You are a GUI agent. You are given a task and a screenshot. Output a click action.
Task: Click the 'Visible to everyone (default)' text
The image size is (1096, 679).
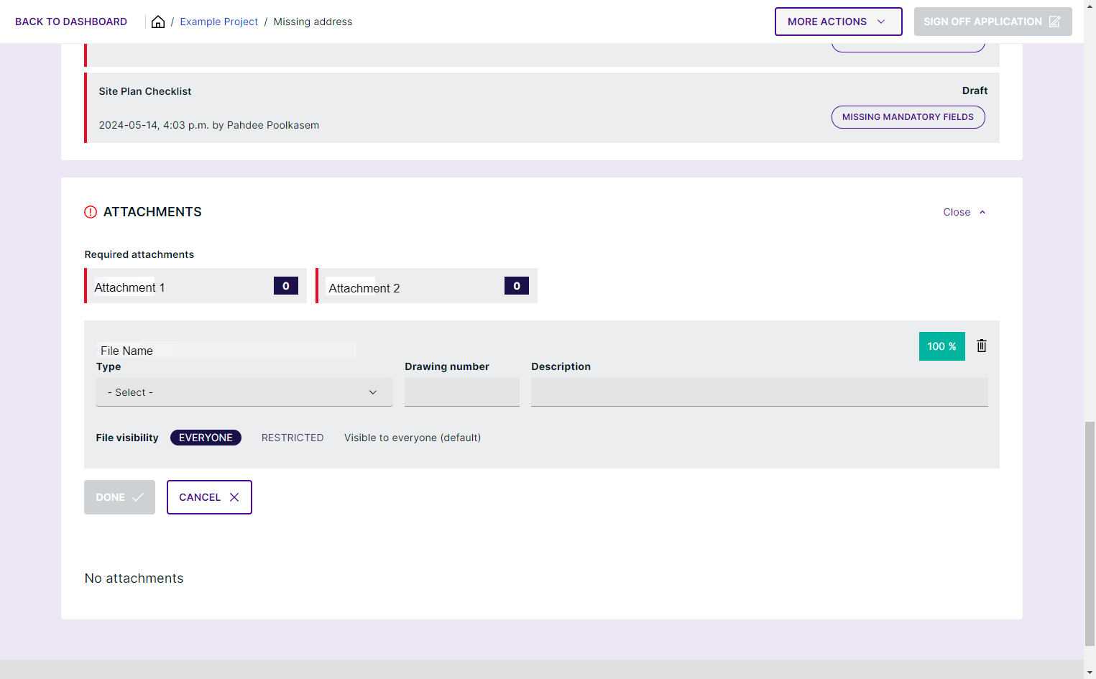413,438
